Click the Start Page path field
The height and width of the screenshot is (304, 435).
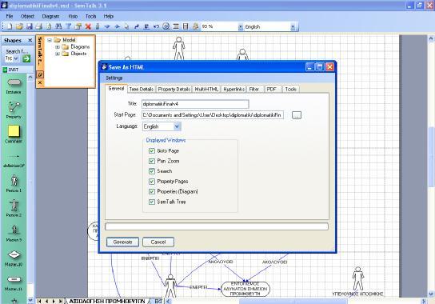[213, 114]
